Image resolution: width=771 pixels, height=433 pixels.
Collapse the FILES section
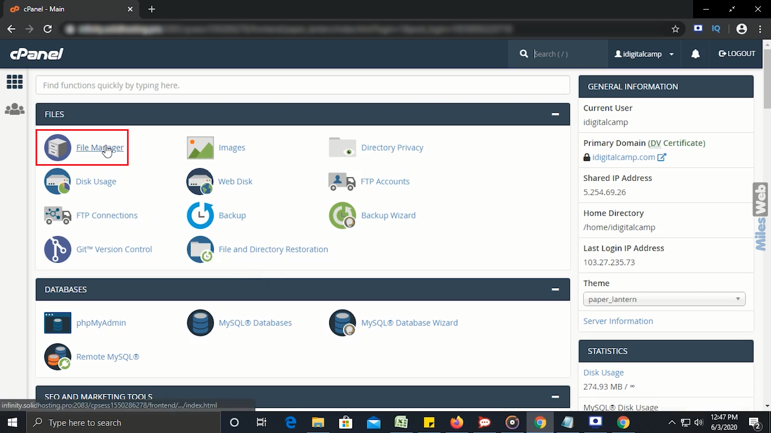pyautogui.click(x=555, y=114)
